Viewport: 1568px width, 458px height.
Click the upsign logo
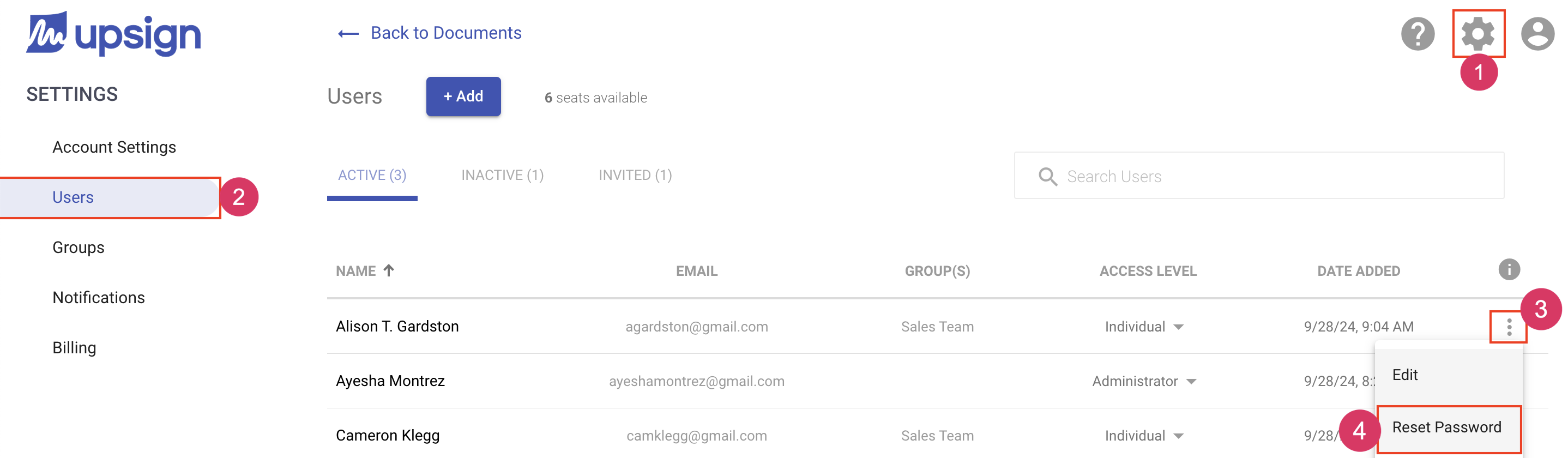114,34
